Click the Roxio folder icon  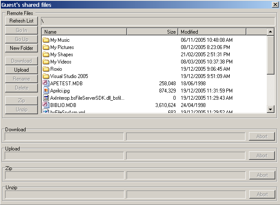click(x=46, y=69)
